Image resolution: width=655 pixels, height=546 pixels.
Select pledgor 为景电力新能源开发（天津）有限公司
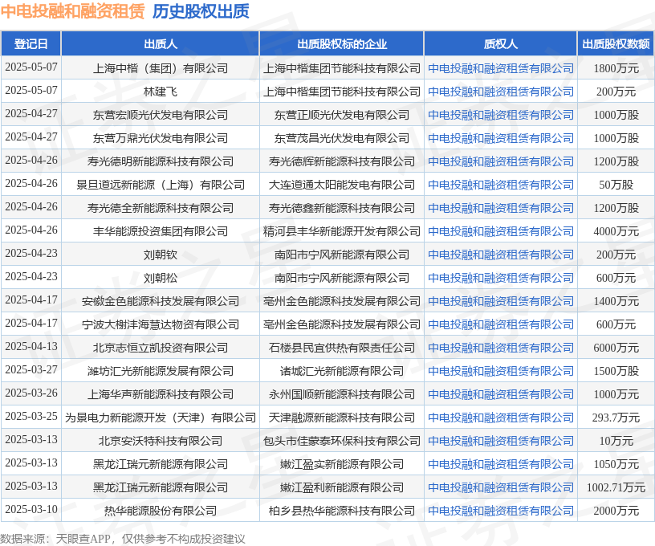161,418
